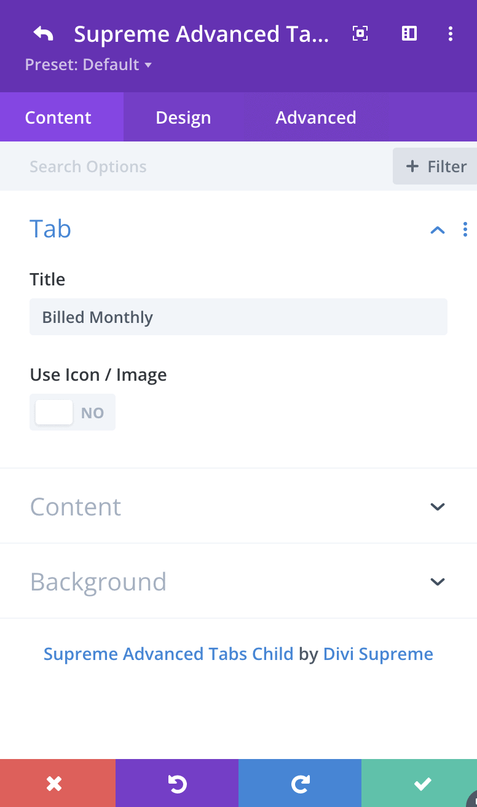The width and height of the screenshot is (477, 807).
Task: Open the header three-dot options menu
Action: click(x=451, y=34)
